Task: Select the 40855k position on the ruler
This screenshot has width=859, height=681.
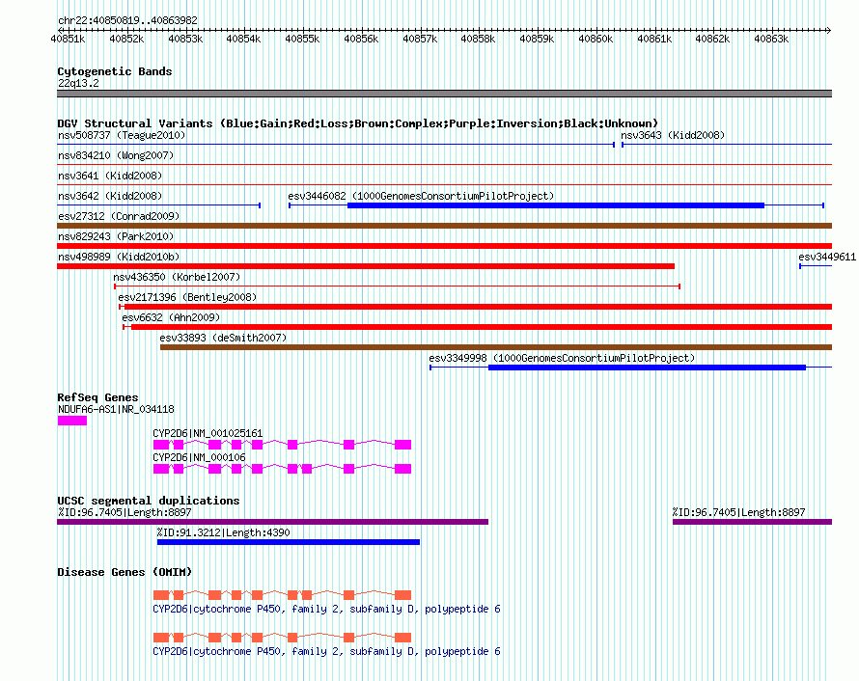Action: pos(302,39)
